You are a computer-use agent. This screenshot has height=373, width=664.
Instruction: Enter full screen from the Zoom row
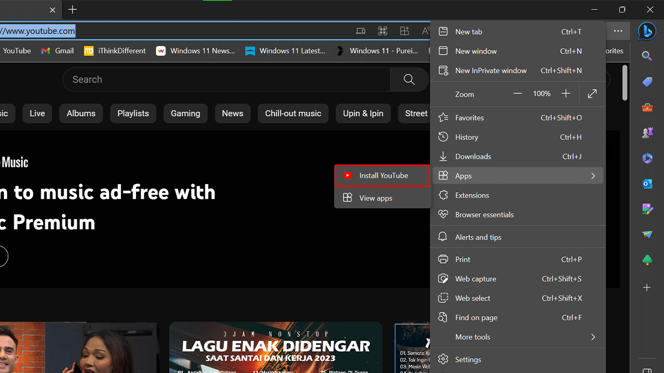click(592, 94)
